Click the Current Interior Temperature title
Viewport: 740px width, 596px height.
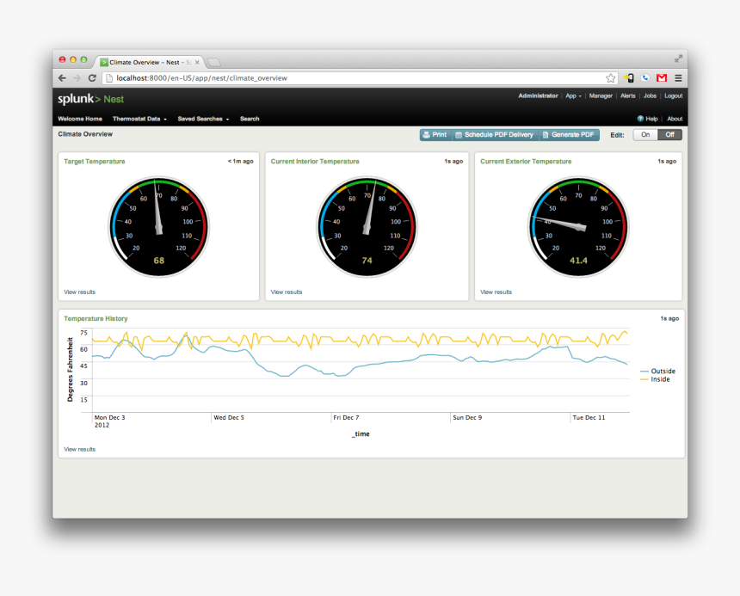tap(315, 162)
